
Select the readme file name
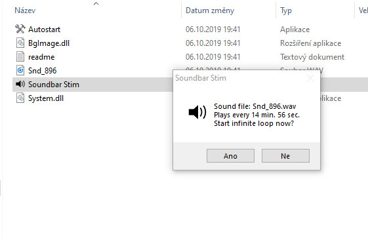tap(41, 57)
